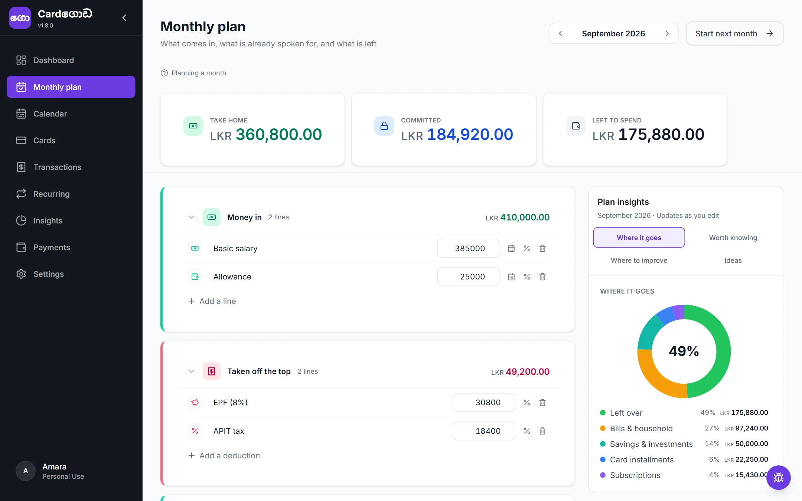Open calendar icon for Allowance

point(511,276)
